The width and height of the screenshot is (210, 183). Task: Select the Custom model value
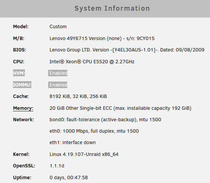point(58,27)
